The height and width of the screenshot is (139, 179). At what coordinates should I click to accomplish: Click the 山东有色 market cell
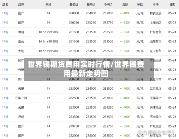156,41
